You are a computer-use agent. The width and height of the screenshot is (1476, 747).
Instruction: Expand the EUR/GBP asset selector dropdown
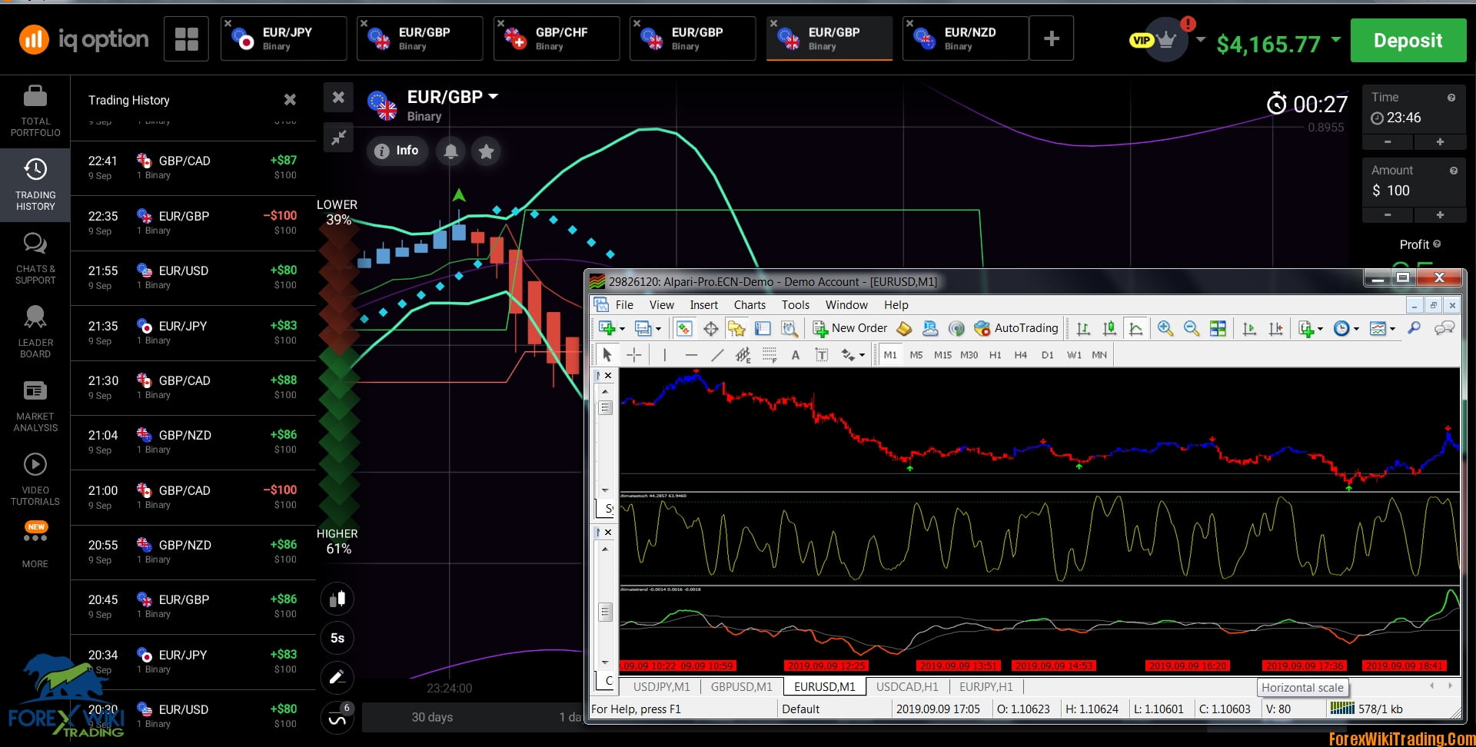(x=494, y=96)
